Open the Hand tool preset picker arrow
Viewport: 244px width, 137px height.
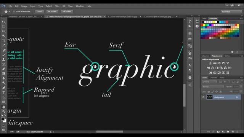[10, 12]
